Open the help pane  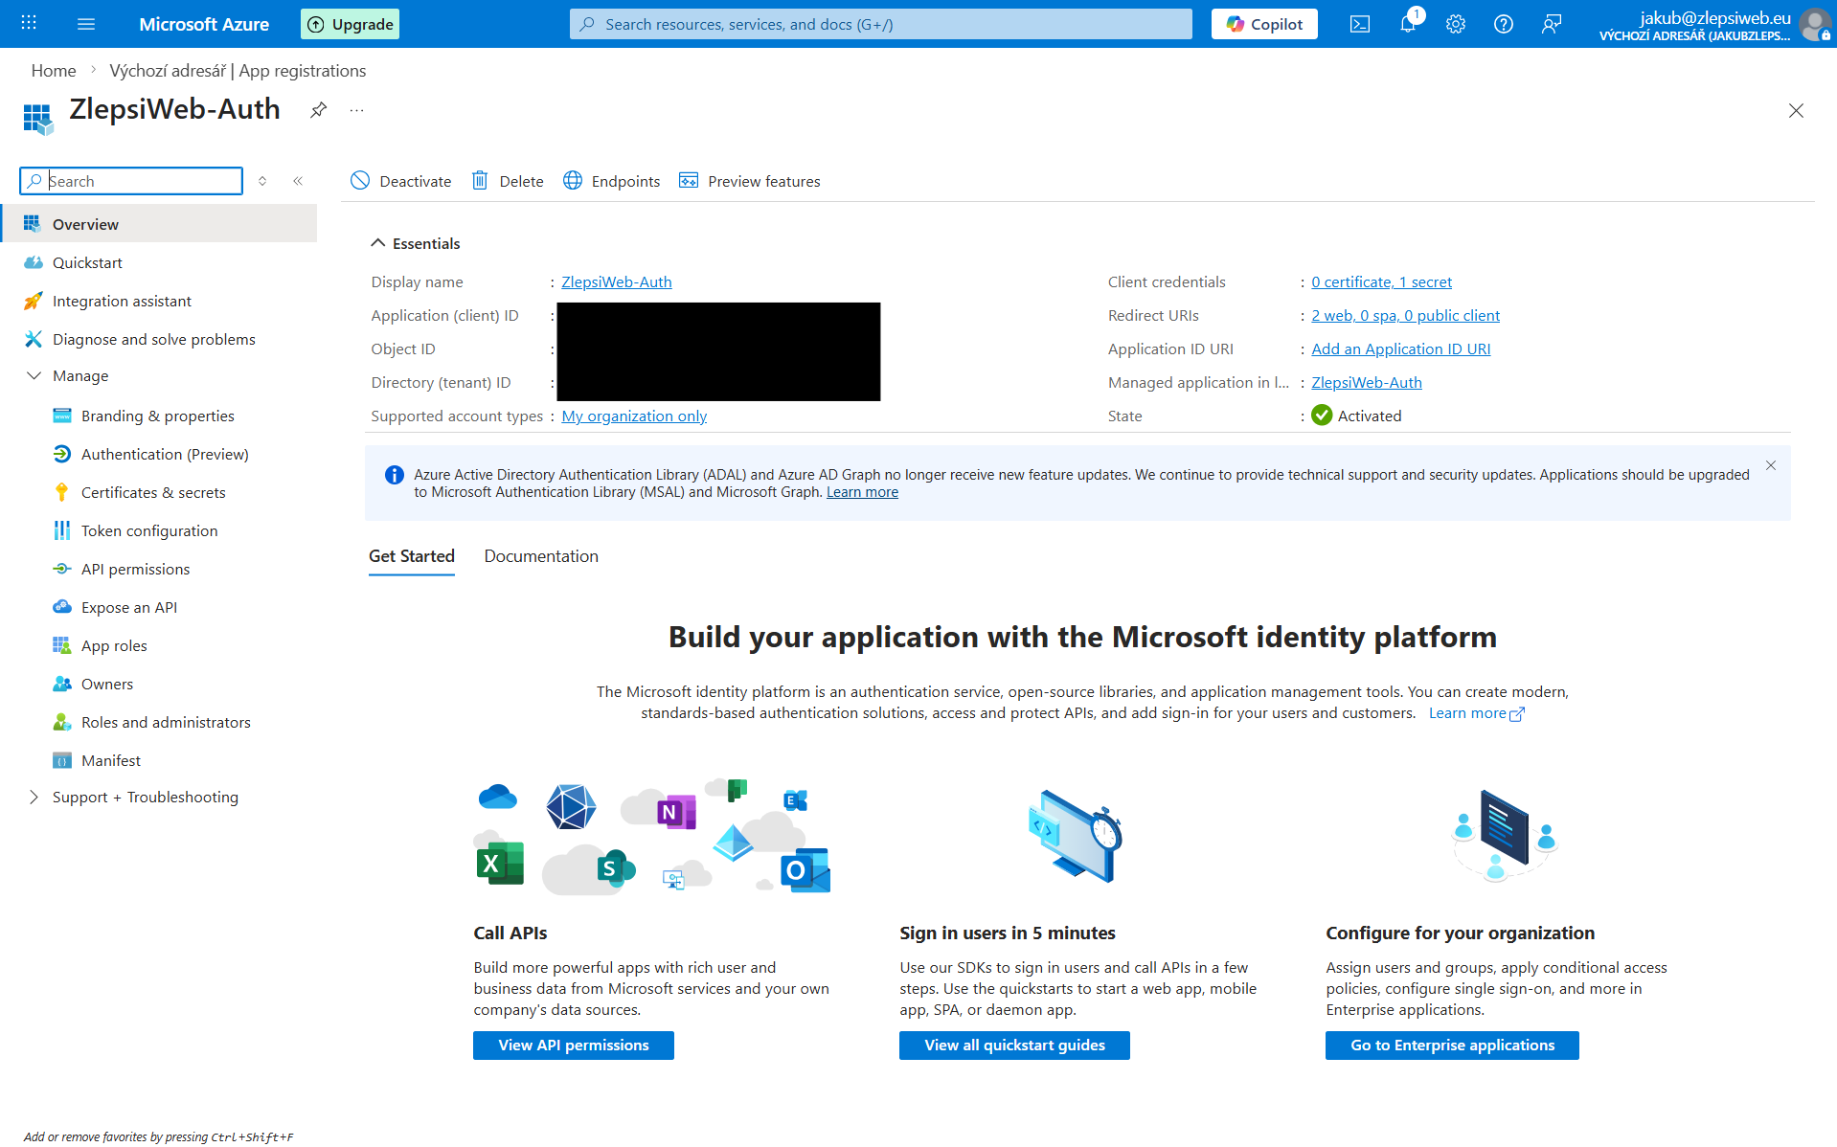[1503, 24]
